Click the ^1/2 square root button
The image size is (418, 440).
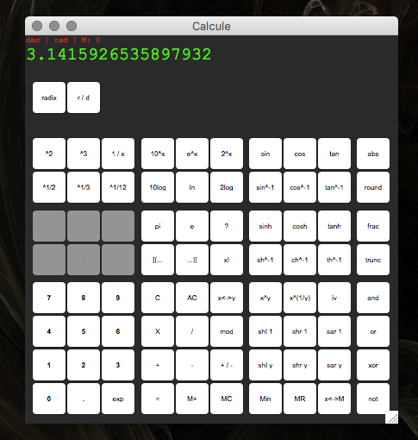click(49, 187)
